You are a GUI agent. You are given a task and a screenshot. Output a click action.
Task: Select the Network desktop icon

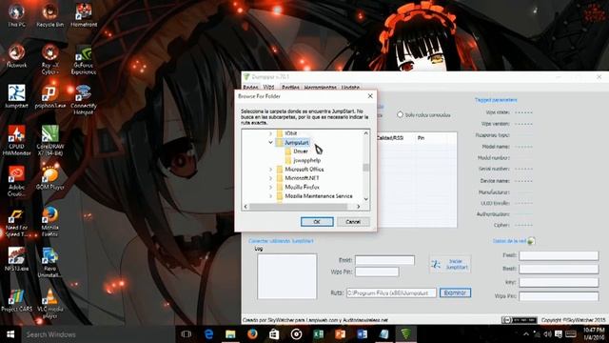click(x=16, y=57)
